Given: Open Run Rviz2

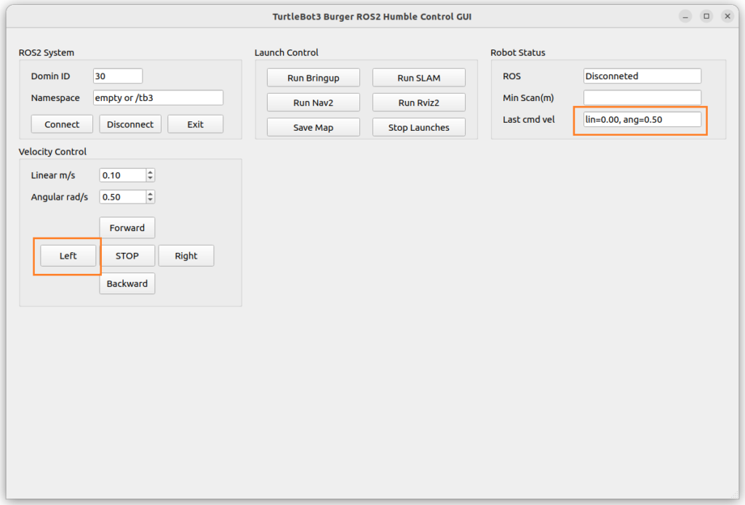Looking at the screenshot, I should [x=418, y=102].
